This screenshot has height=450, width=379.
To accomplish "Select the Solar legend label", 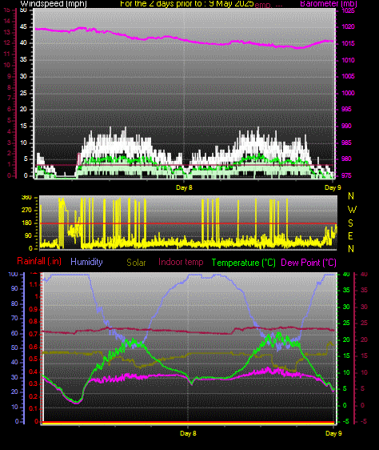I will [x=136, y=263].
